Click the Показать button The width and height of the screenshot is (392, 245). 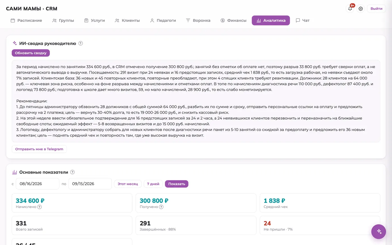point(177,184)
